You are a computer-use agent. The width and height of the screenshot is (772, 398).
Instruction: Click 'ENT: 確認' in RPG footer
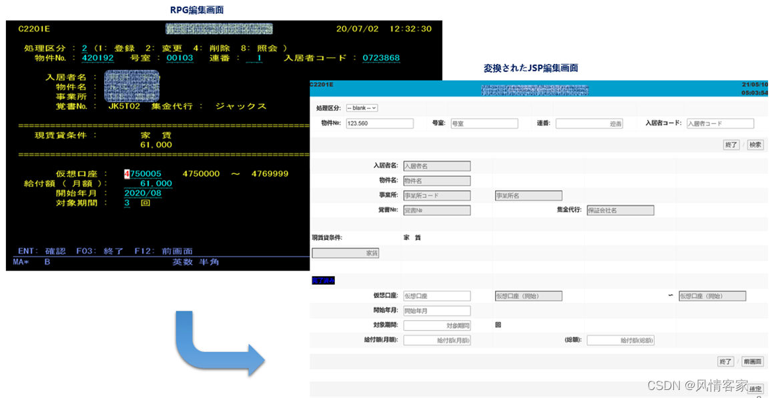click(42, 251)
